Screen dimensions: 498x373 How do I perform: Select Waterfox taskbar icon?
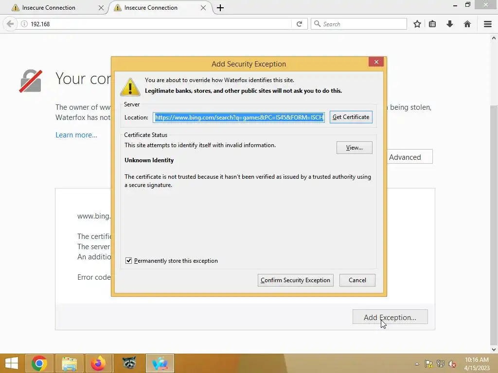160,363
